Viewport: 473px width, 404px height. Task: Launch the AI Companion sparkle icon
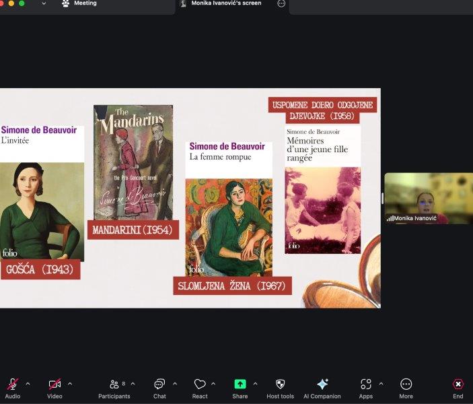(322, 384)
